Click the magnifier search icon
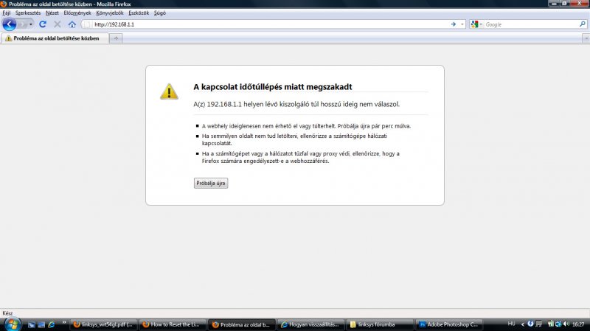The image size is (590, 331). click(x=583, y=24)
